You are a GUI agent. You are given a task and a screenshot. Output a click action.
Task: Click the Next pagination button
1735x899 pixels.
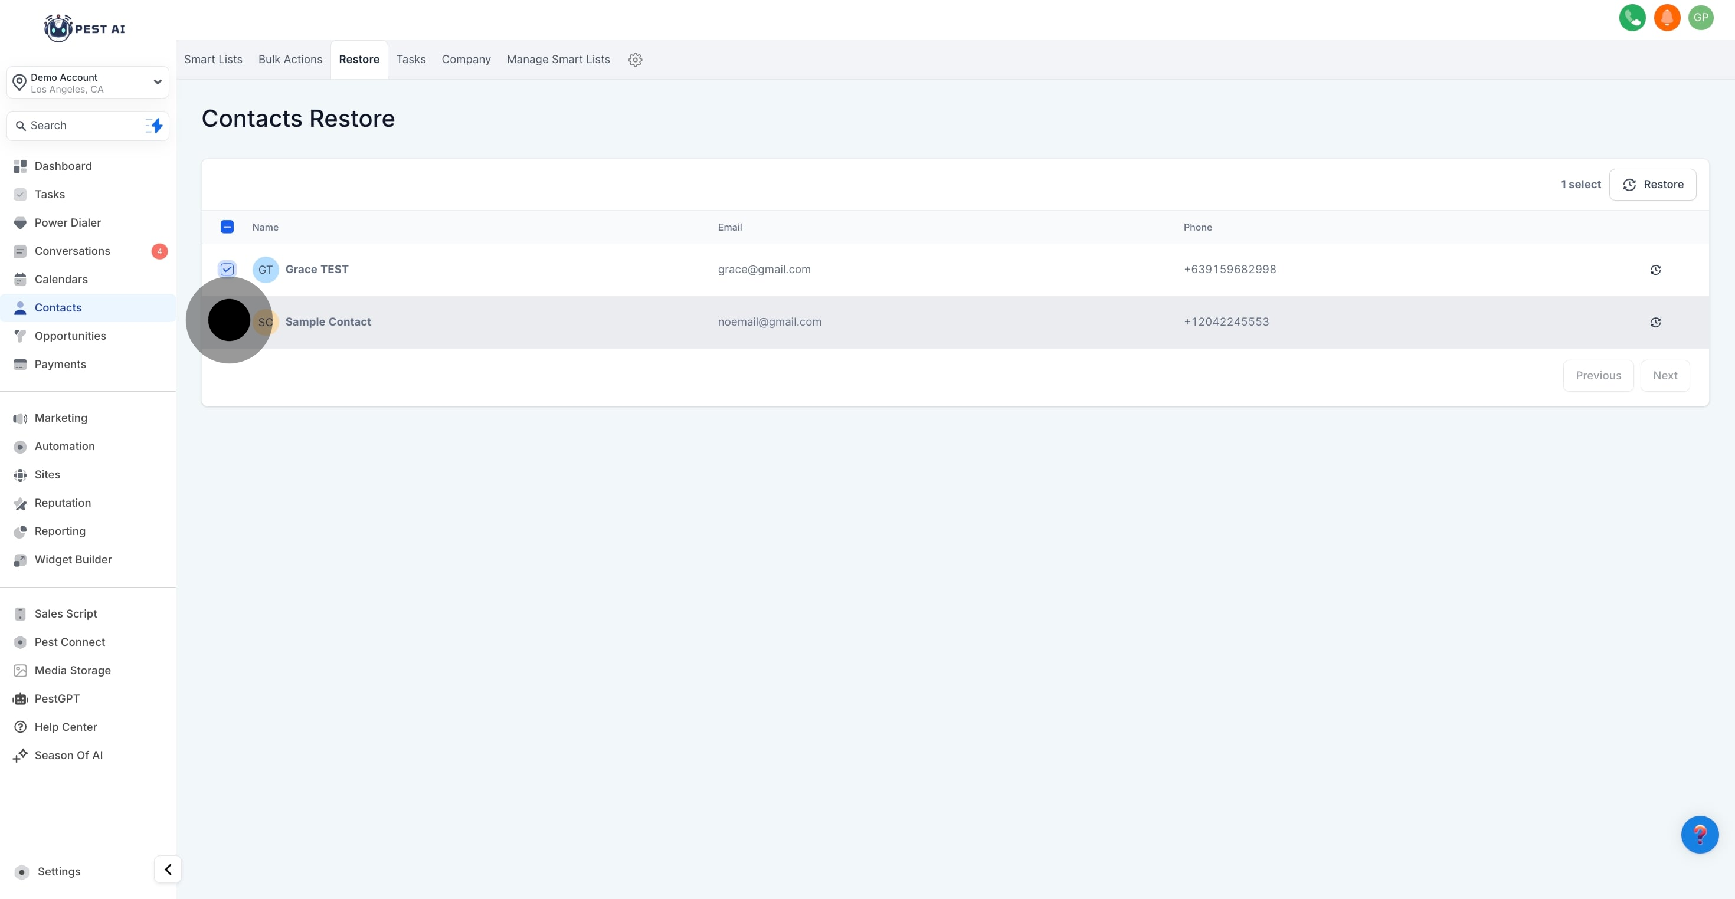(1664, 376)
